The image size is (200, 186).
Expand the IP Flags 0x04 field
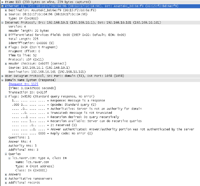click(x=6, y=47)
